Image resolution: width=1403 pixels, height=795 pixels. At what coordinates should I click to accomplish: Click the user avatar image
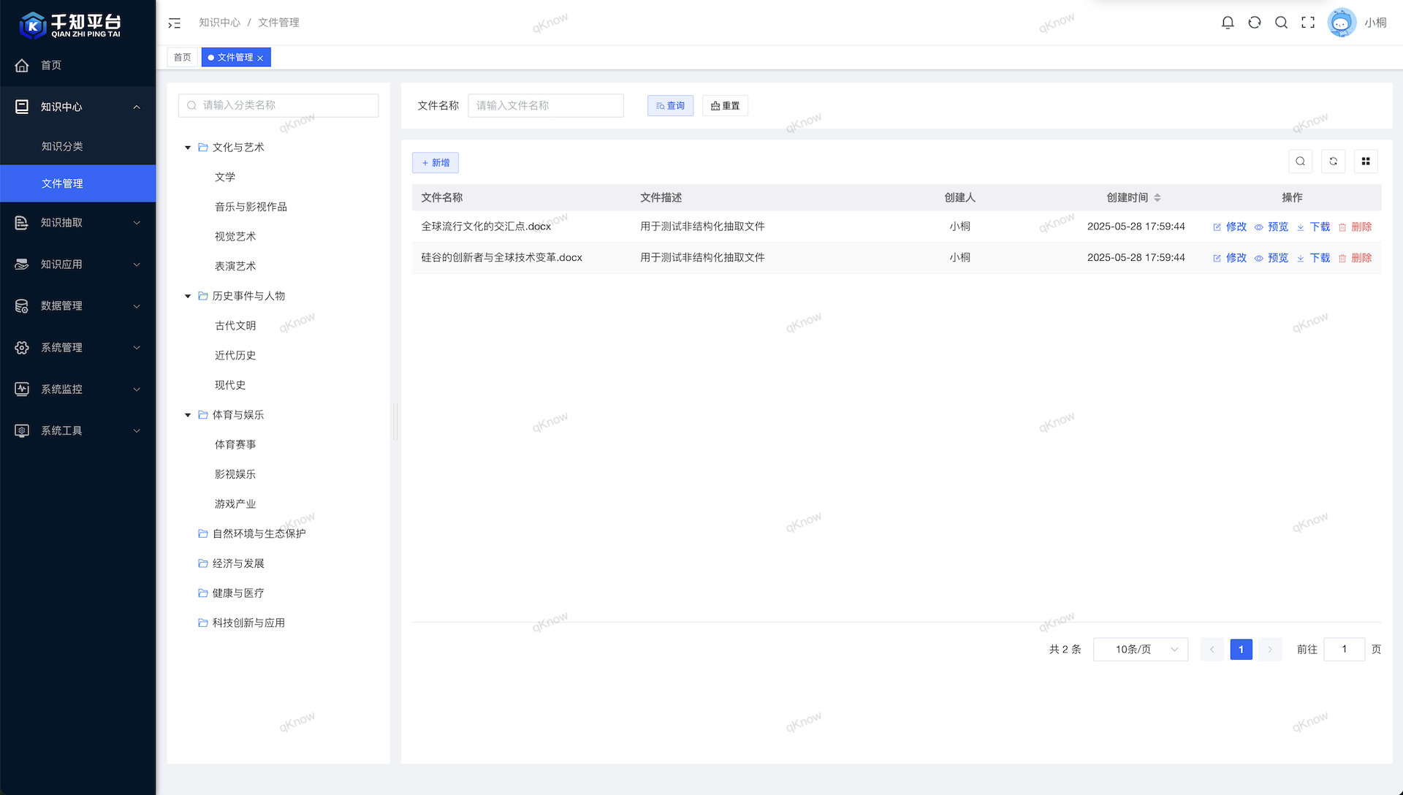click(1341, 23)
